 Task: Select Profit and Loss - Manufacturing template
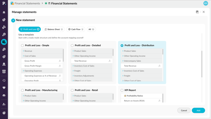click(22, 90)
